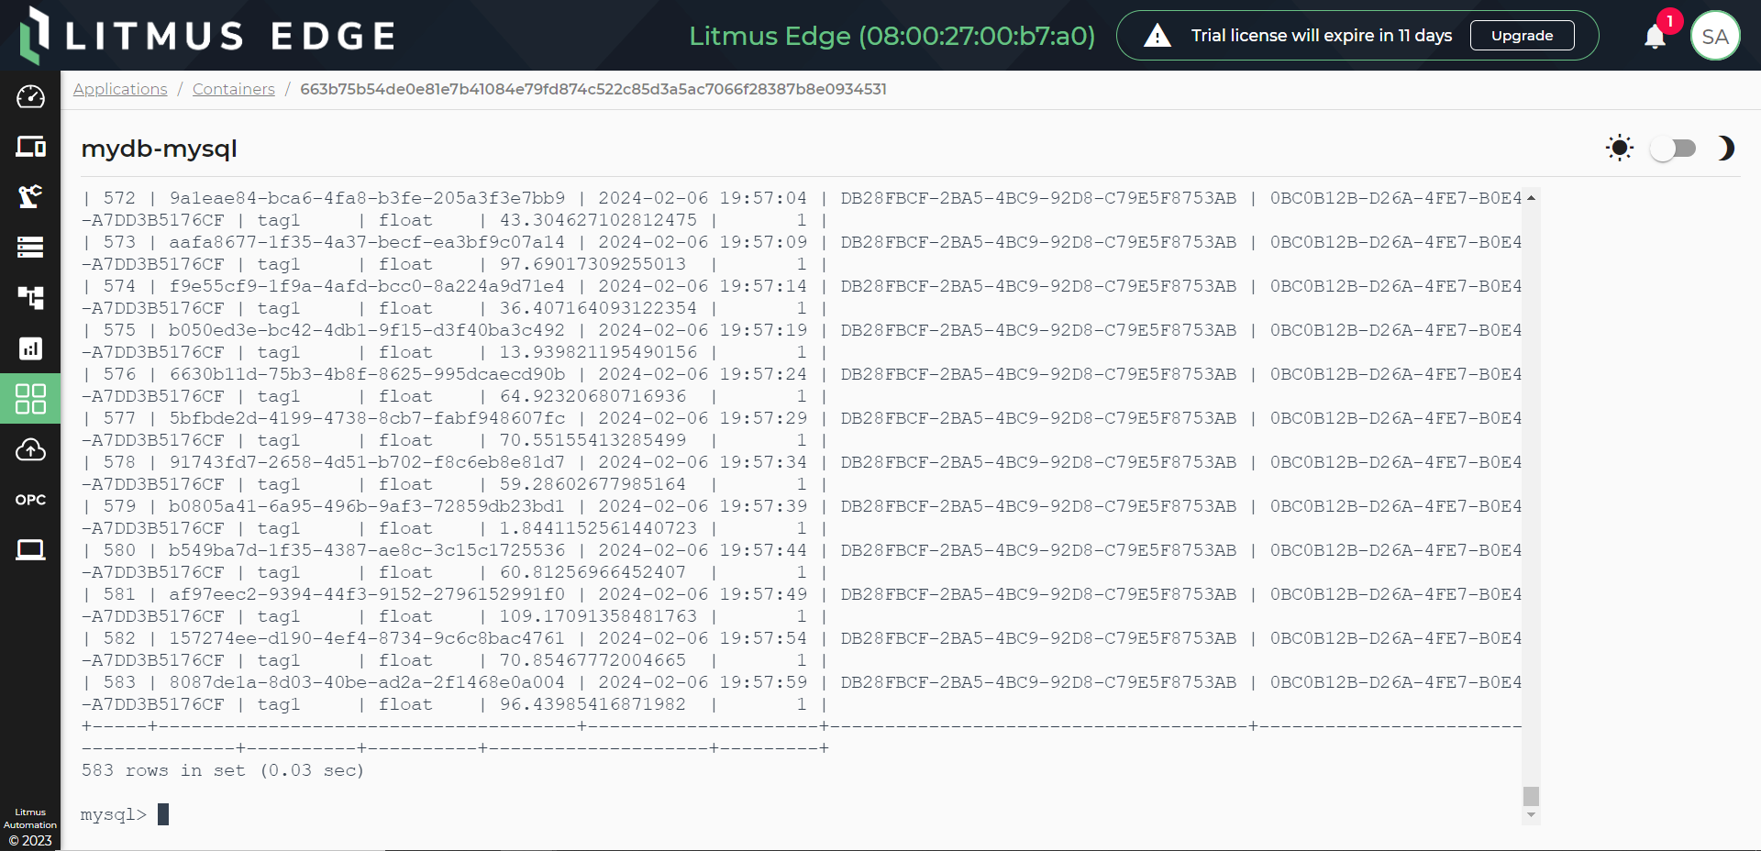Viewport: 1761px width, 851px height.
Task: Select the OPC sidebar entry
Action: coord(30,499)
